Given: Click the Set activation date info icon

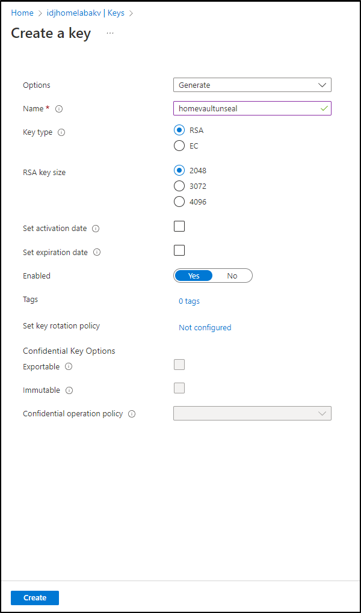Looking at the screenshot, I should point(96,229).
